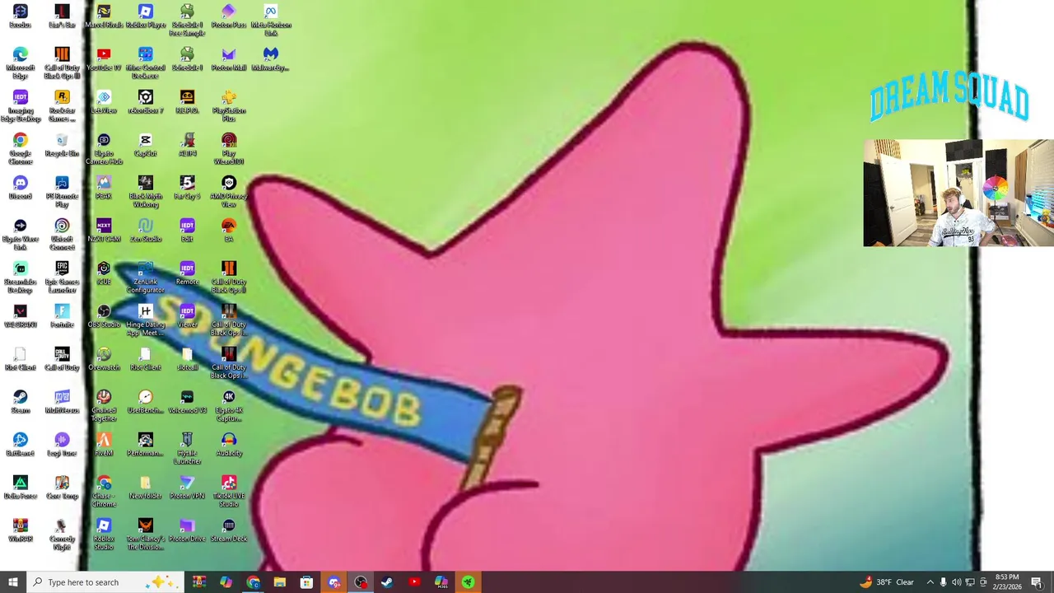Screen dimensions: 1054x593
Task: Select the VALORANT desktop icon
Action: 21,316
